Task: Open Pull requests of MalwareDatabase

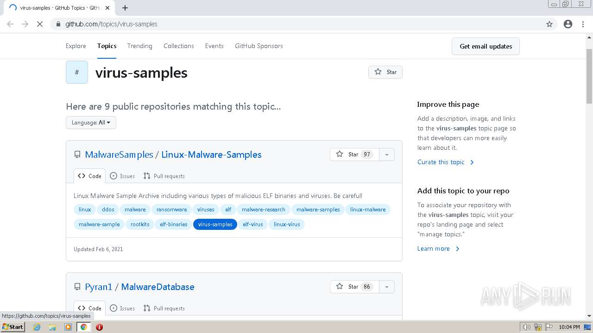Action: (164, 308)
